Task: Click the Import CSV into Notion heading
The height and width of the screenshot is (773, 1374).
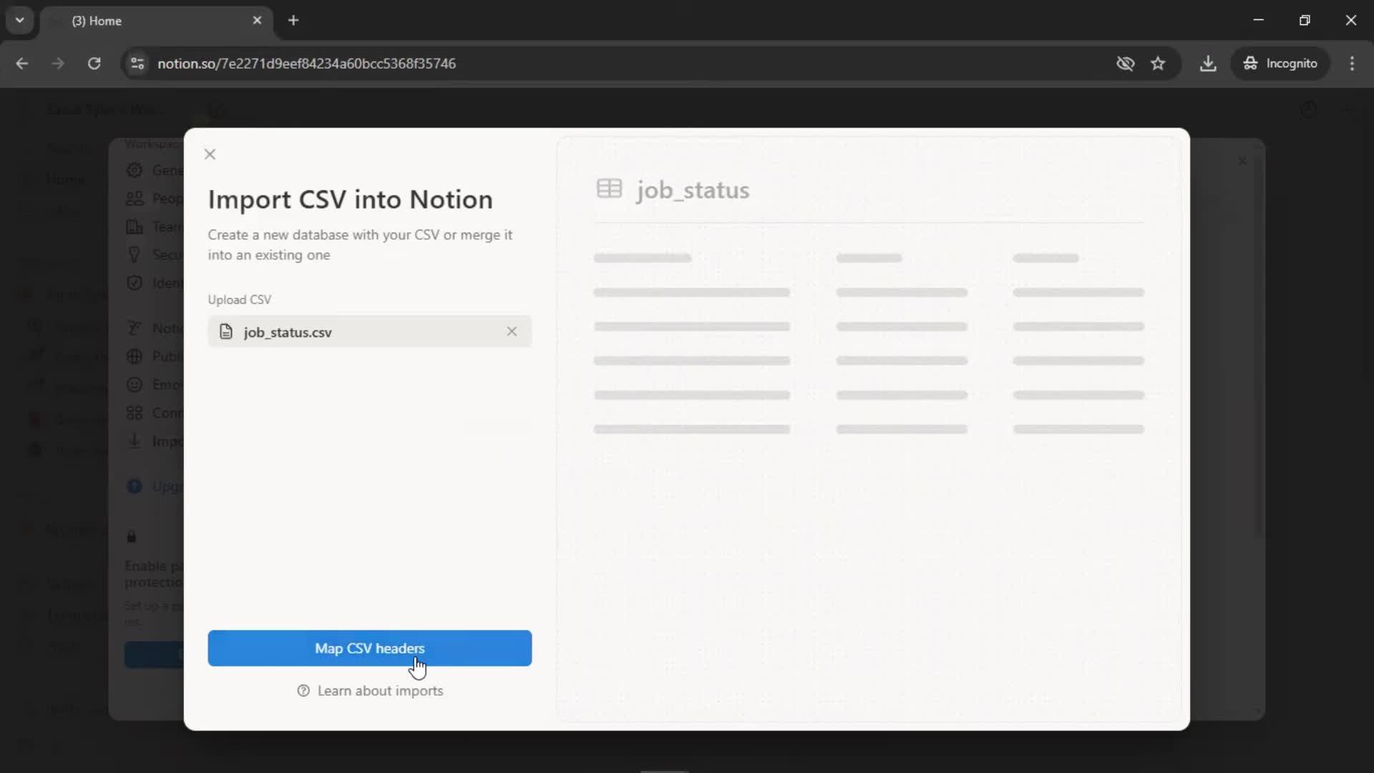Action: (350, 199)
